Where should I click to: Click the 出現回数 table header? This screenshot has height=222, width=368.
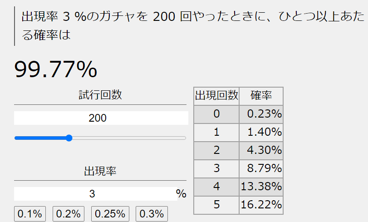click(216, 96)
